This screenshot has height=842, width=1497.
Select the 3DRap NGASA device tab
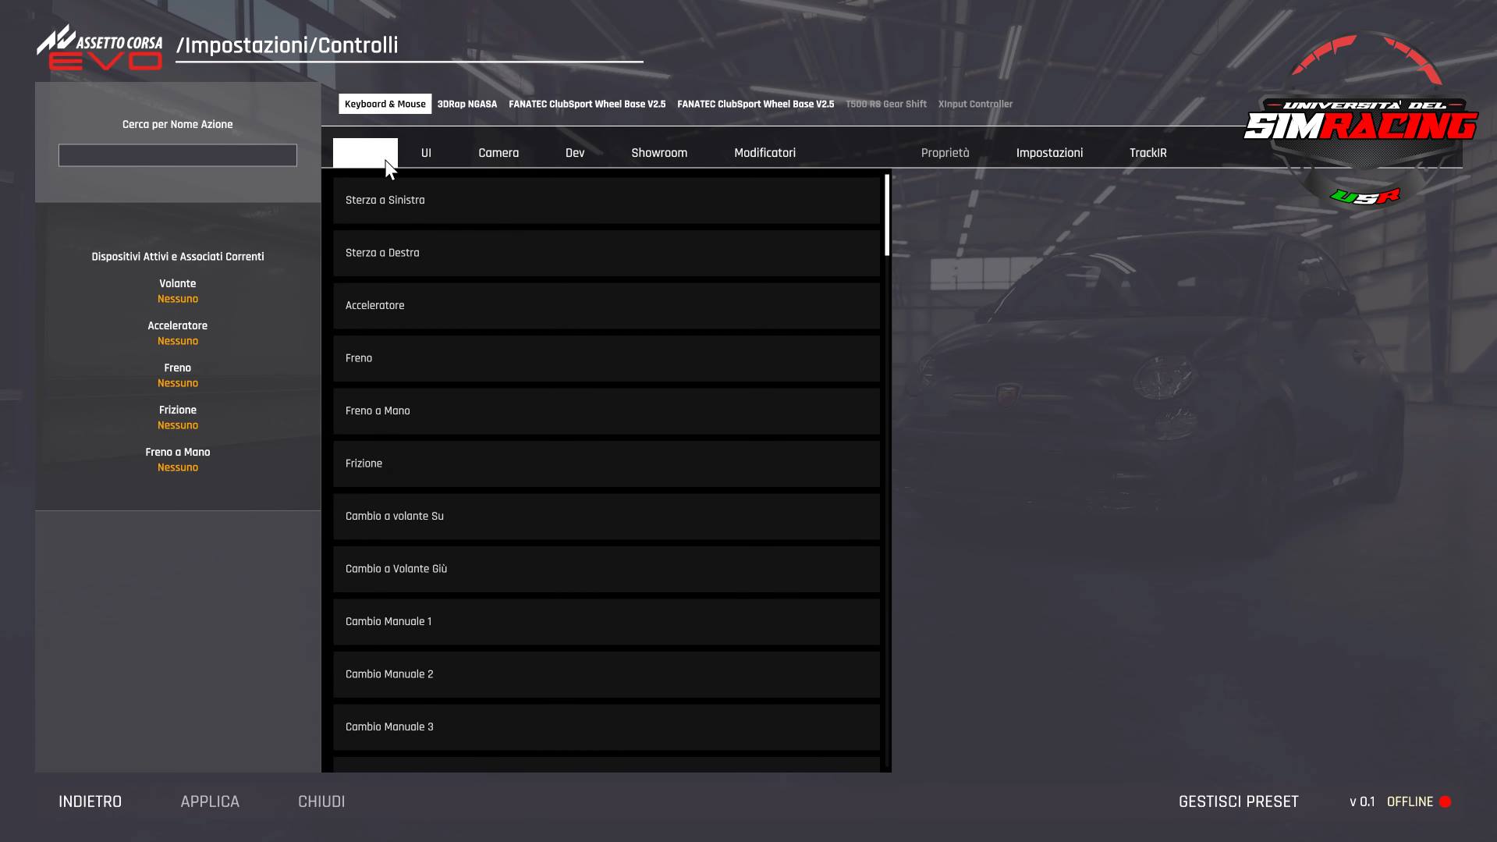point(466,103)
